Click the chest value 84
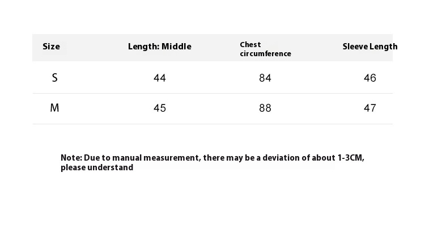 pos(265,78)
